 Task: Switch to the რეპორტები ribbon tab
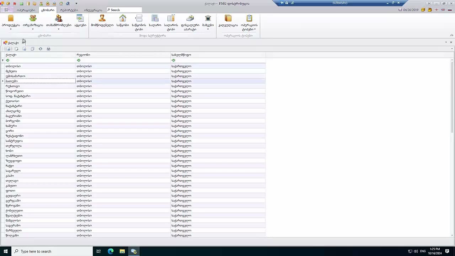(69, 10)
